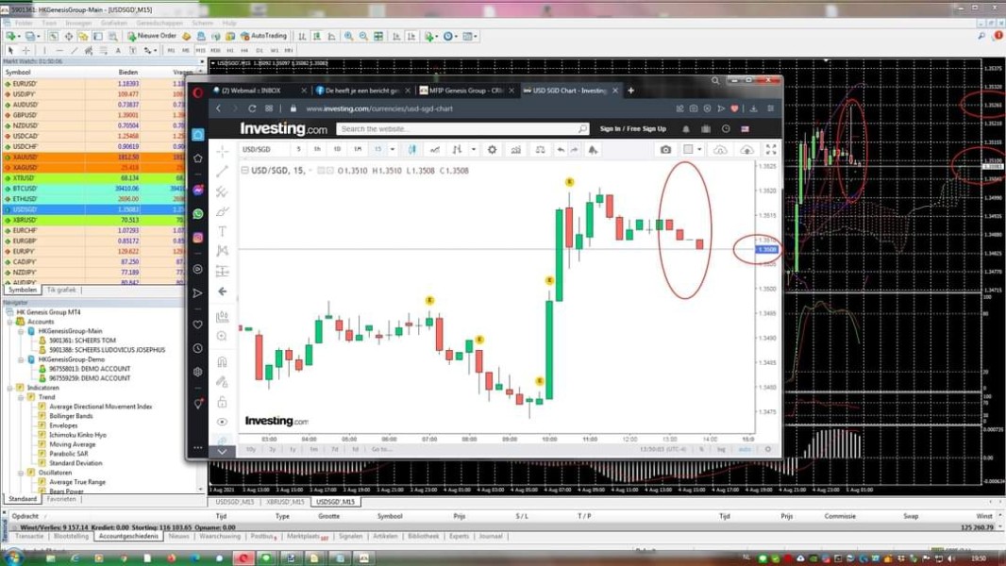Collapse the Oscillatoren folder in the Navigator

[21, 473]
